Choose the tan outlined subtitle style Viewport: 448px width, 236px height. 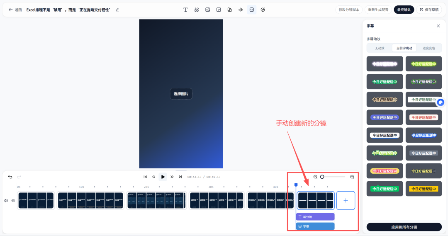point(385,100)
